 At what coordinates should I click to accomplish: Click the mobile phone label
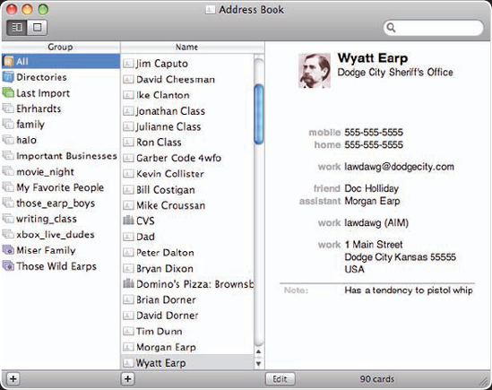click(x=324, y=132)
